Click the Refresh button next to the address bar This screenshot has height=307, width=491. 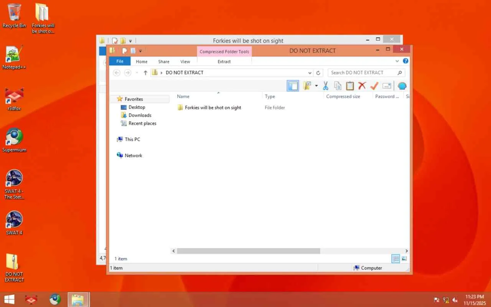(x=318, y=73)
